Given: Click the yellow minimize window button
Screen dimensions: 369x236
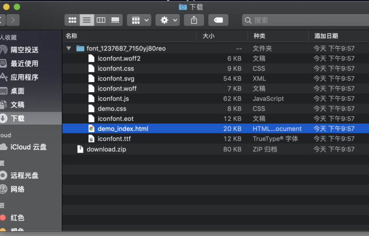Looking at the screenshot, I should pyautogui.click(x=6, y=7).
